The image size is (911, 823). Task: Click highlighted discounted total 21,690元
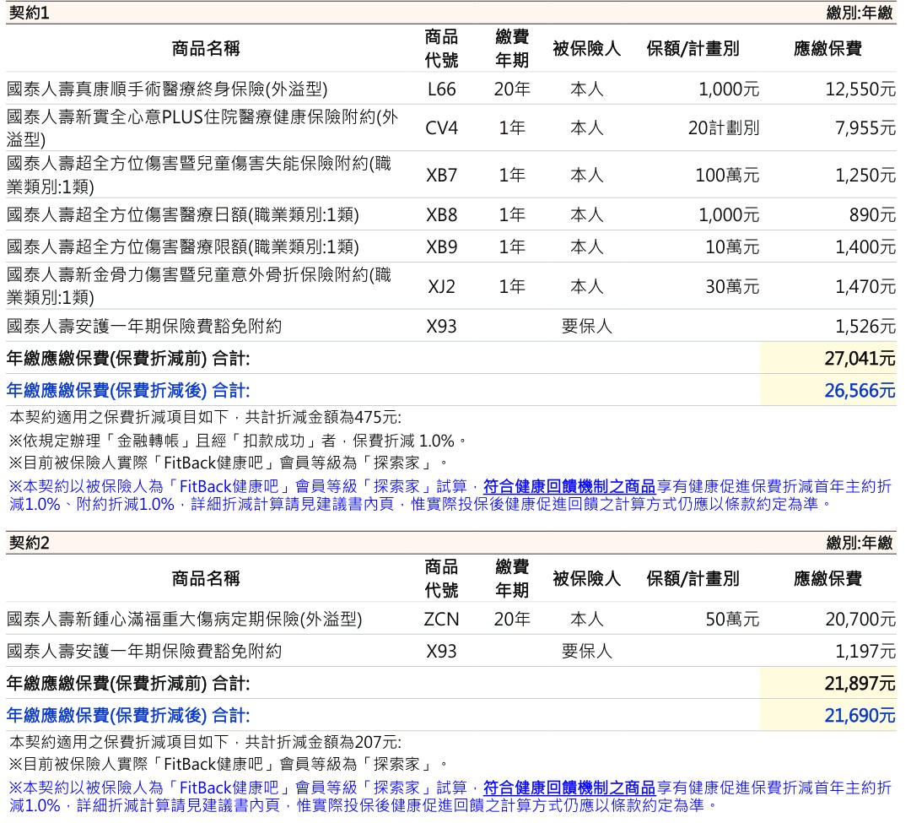pyautogui.click(x=860, y=716)
